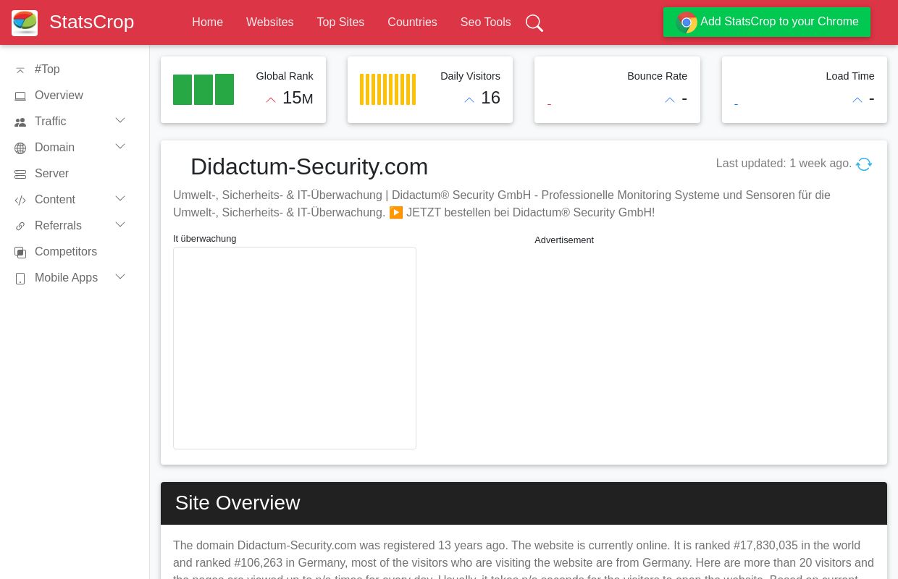Click the Chrome logo icon in banner
This screenshot has width=898, height=579.
click(686, 22)
